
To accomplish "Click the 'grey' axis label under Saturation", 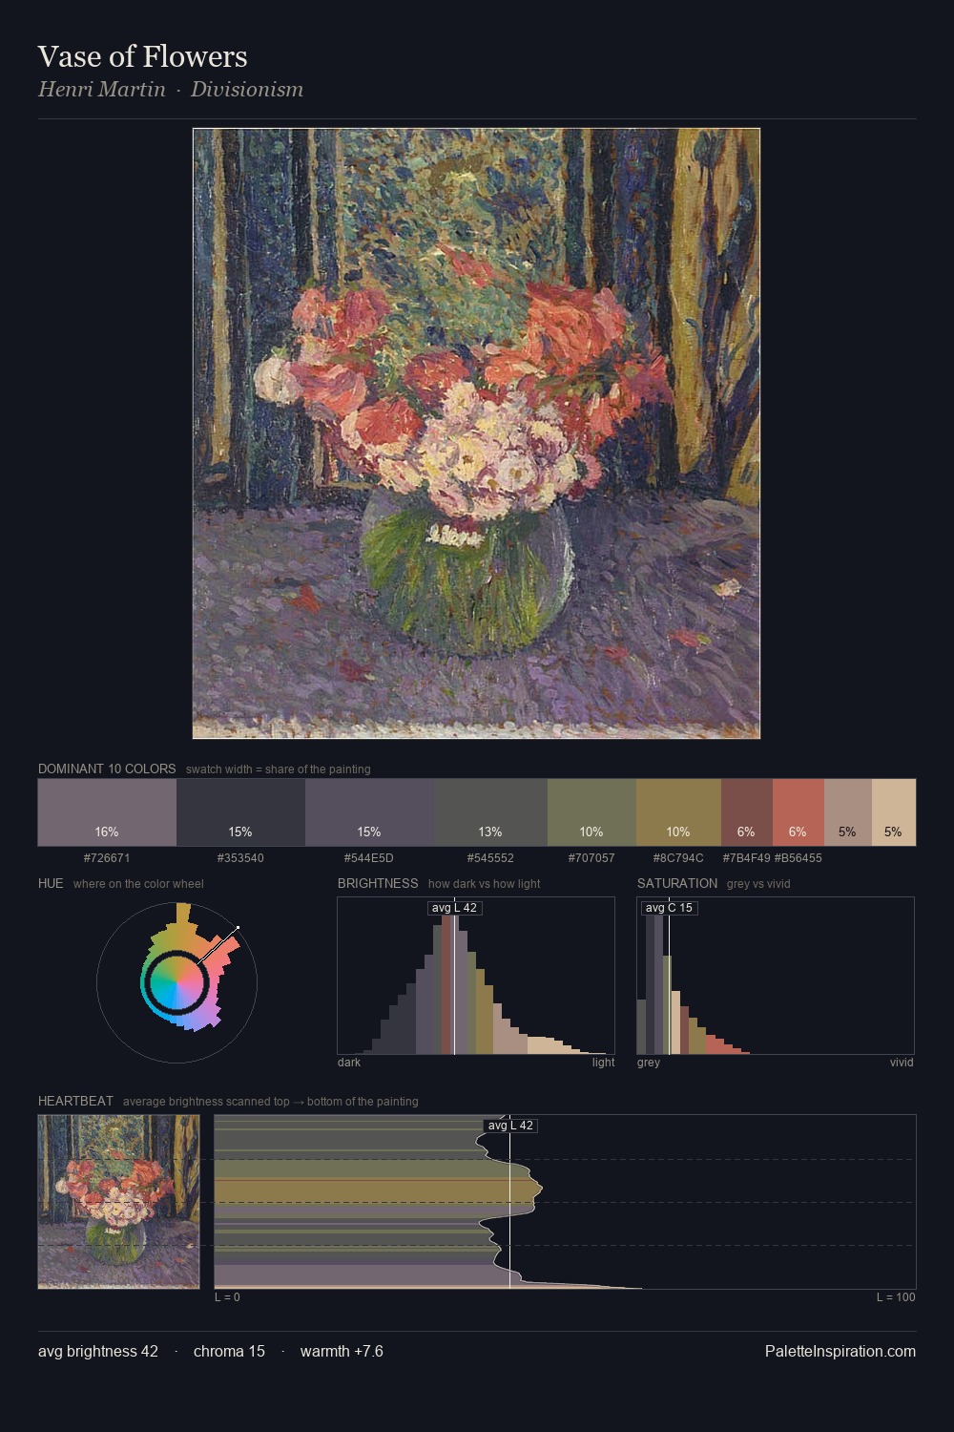I will (x=649, y=1063).
